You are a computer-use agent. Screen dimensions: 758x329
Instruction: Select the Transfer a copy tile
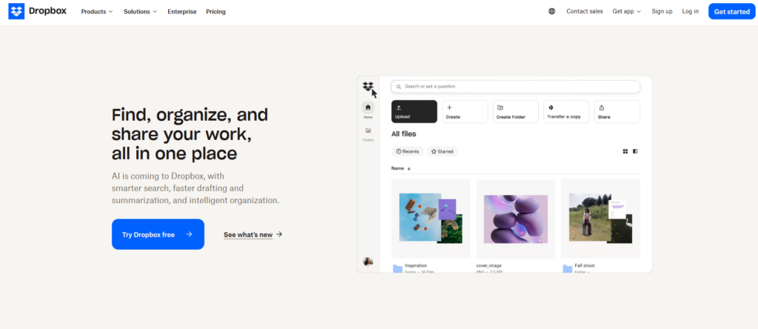[566, 111]
